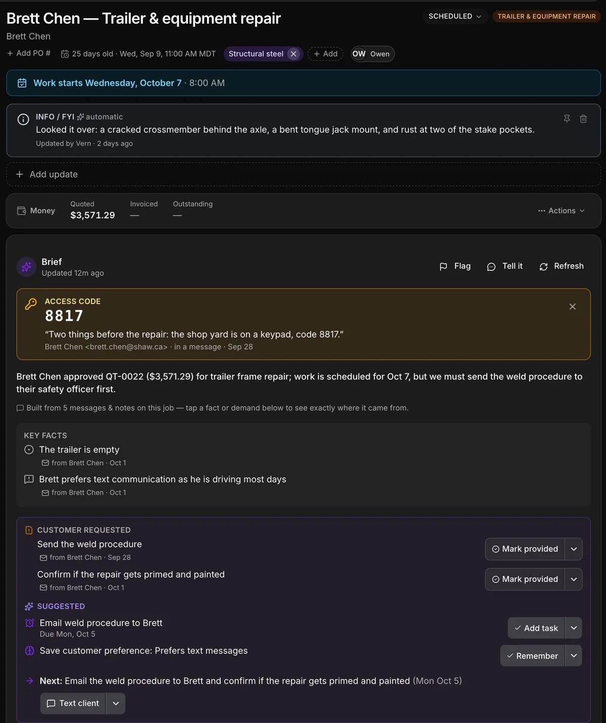Open the SCHEDULED status dropdown
Viewport: 606px width, 723px height.
point(455,16)
